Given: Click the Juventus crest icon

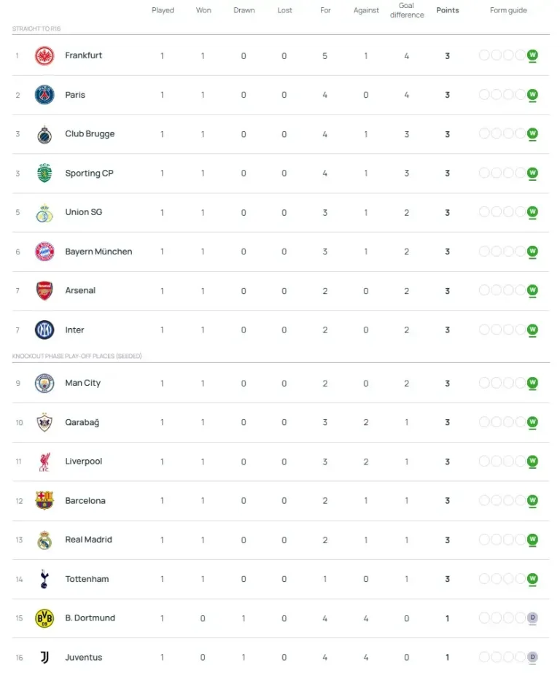Looking at the screenshot, I should [44, 657].
